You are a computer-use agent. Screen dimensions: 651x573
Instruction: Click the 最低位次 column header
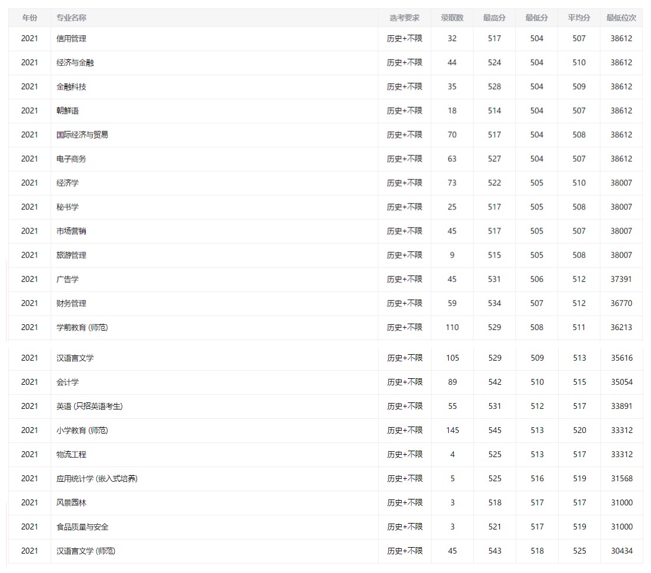[621, 18]
